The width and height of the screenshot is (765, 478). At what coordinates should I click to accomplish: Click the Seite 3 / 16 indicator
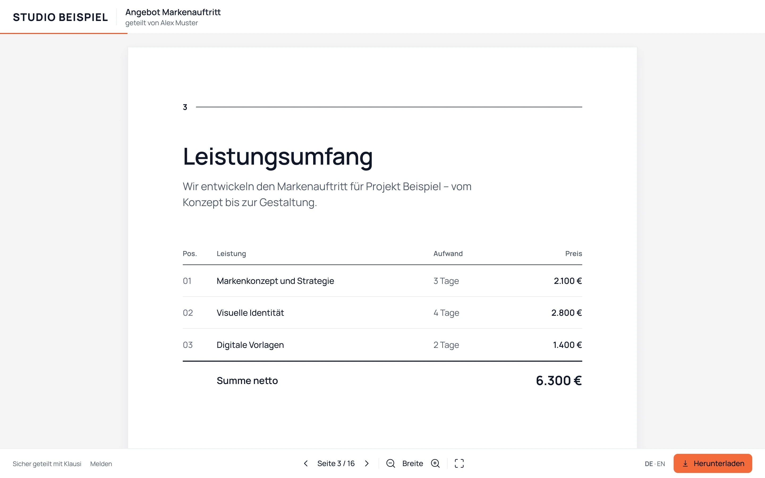pos(336,463)
